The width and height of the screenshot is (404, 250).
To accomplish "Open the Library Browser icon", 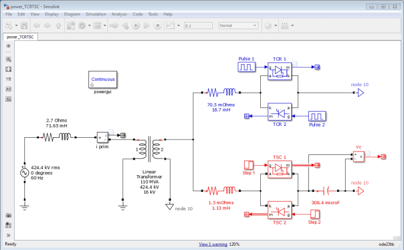I will pos(71,26).
